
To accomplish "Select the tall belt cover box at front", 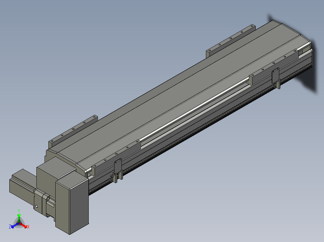I will pyautogui.click(x=72, y=206).
